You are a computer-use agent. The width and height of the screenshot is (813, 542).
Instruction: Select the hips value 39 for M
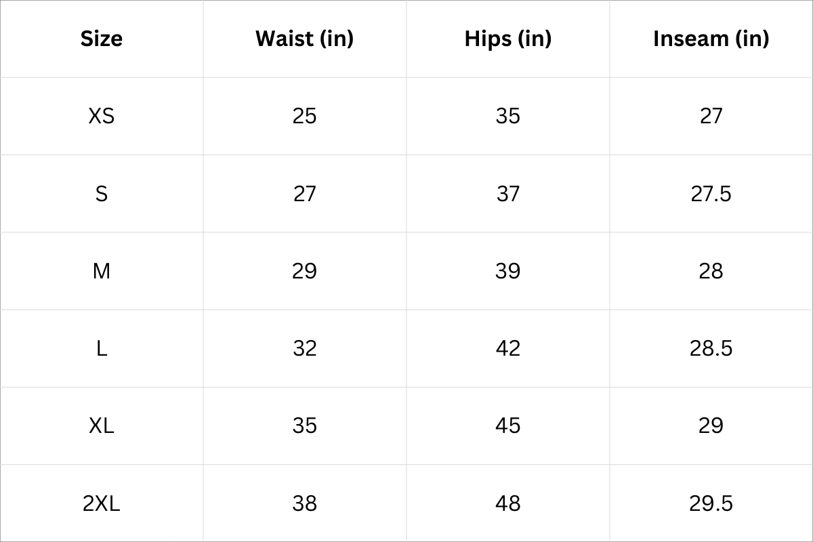click(507, 271)
